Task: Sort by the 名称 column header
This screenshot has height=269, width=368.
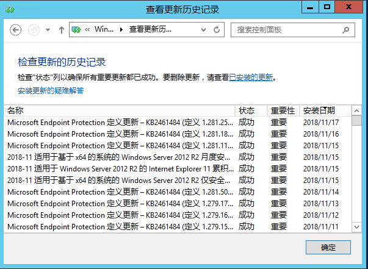Action: pos(120,110)
